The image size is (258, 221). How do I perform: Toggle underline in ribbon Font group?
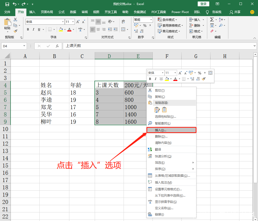click(39, 29)
